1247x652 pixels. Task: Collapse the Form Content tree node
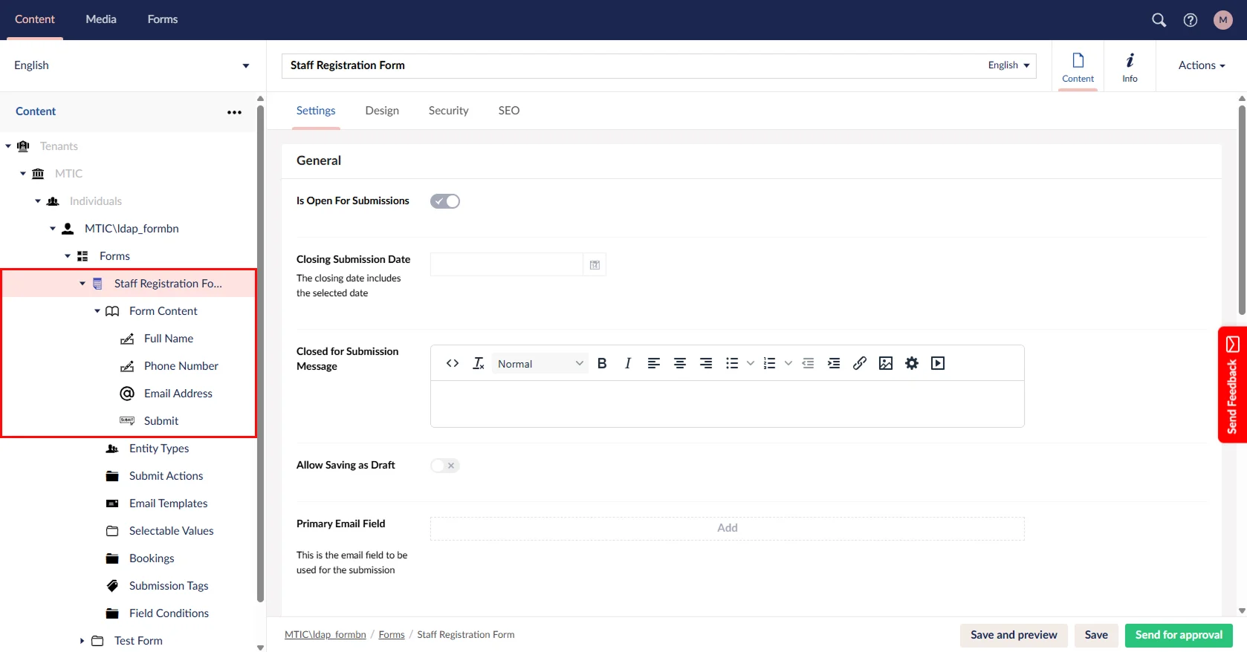coord(97,311)
